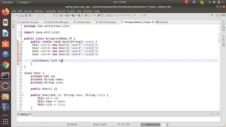The width and height of the screenshot is (226, 127).
Task: Open the Navigate menu
Action: (x=50, y=11)
